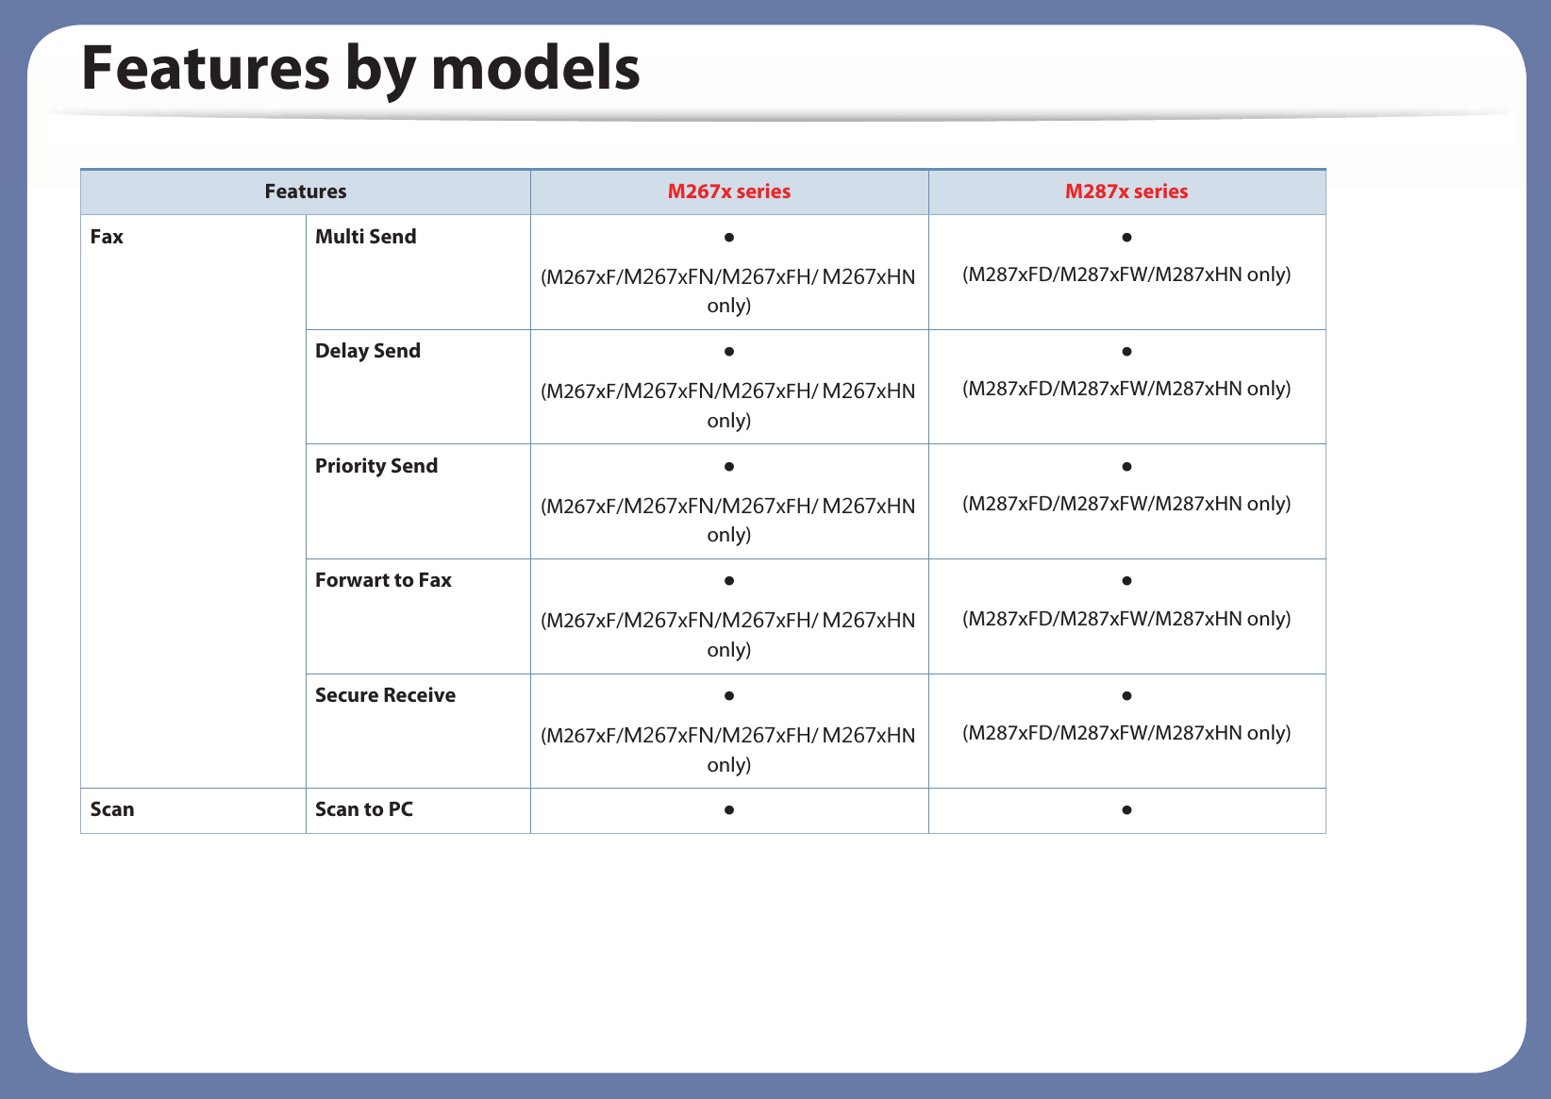Click the 'Scan to PC' feature label
This screenshot has width=1551, height=1099.
pos(364,809)
